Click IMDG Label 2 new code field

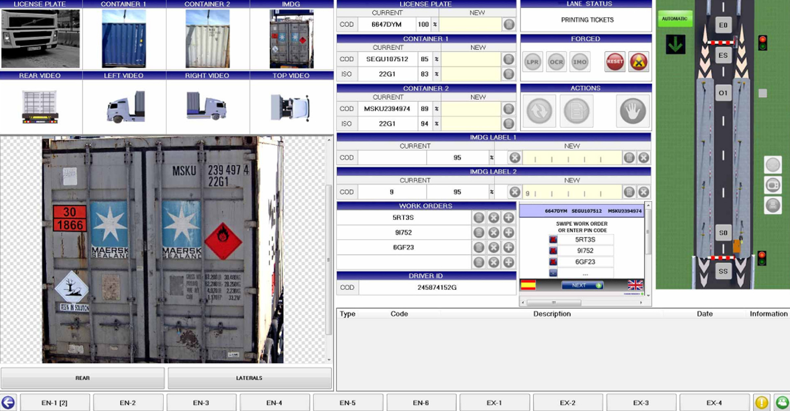[572, 192]
